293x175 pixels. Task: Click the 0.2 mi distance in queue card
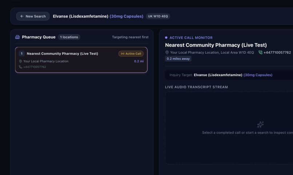(139, 61)
